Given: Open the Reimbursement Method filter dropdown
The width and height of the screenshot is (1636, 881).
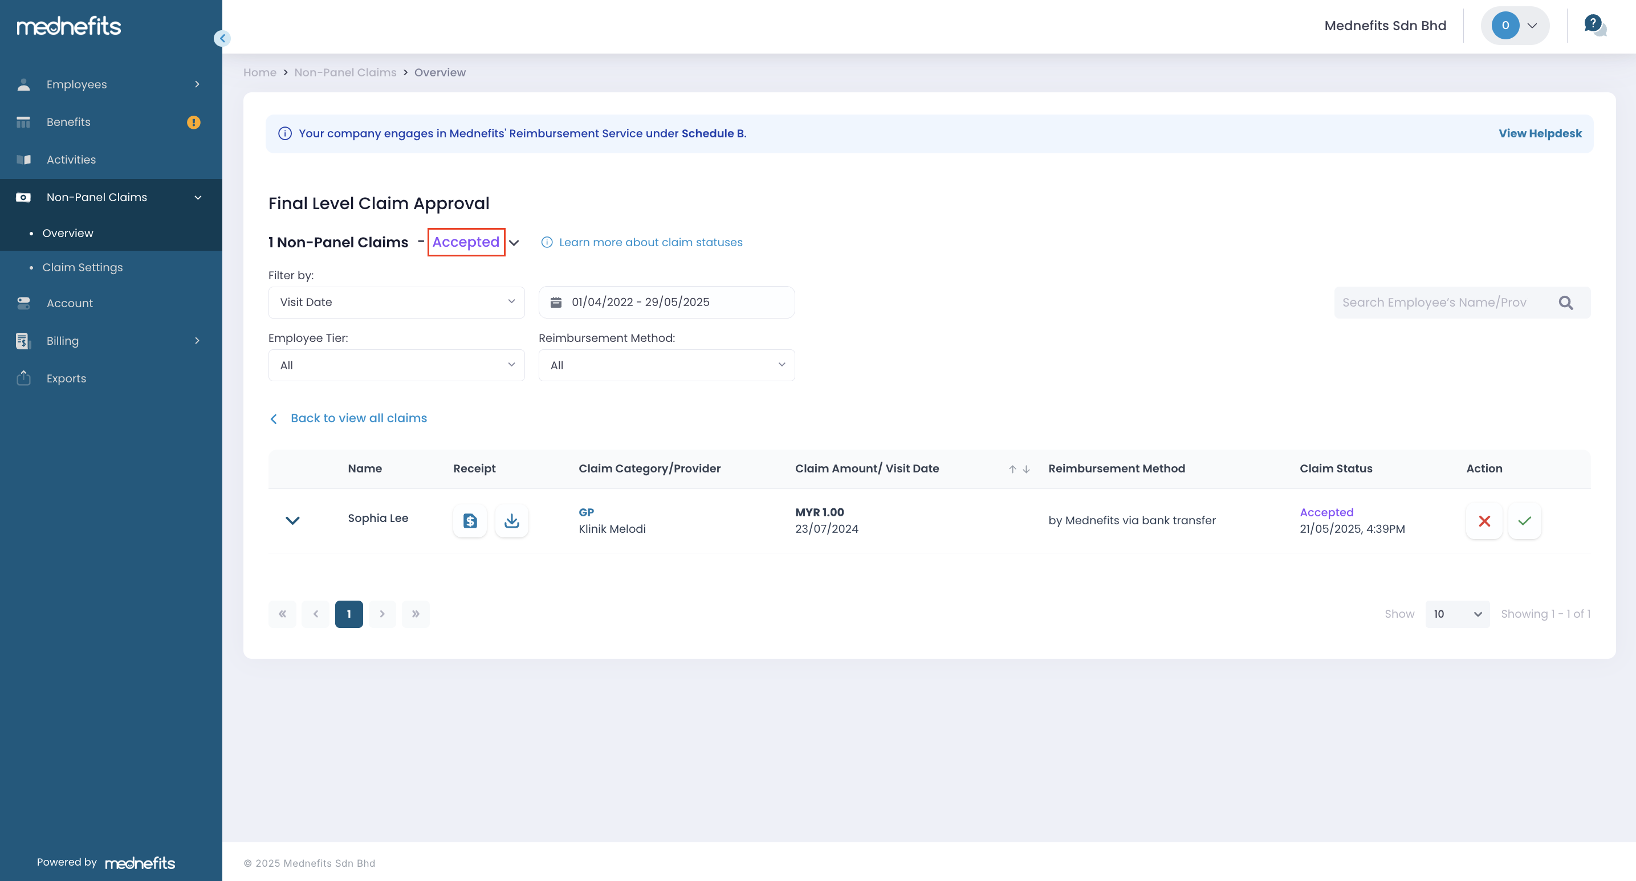Looking at the screenshot, I should 666,365.
